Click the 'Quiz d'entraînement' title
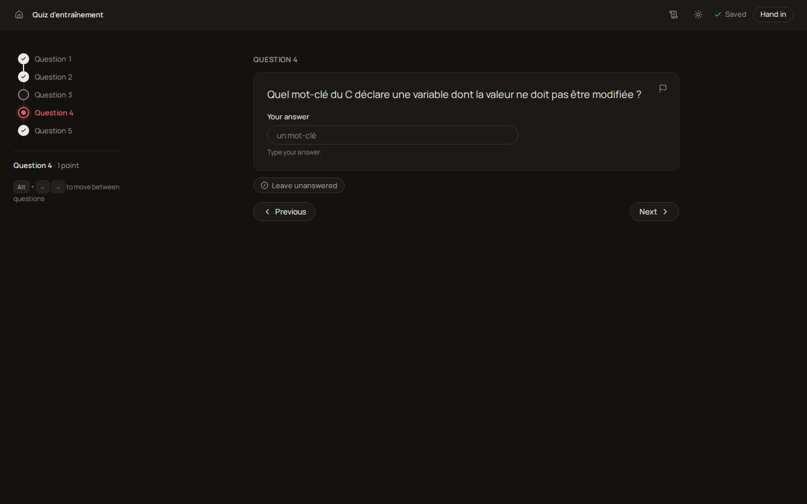Viewport: 807px width, 504px height. [68, 15]
